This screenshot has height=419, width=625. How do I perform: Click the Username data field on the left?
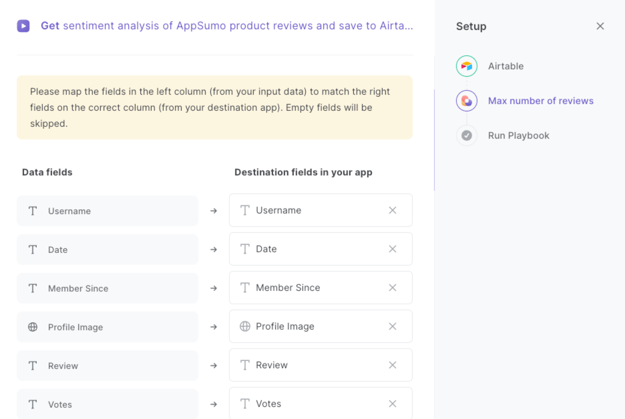click(x=107, y=211)
